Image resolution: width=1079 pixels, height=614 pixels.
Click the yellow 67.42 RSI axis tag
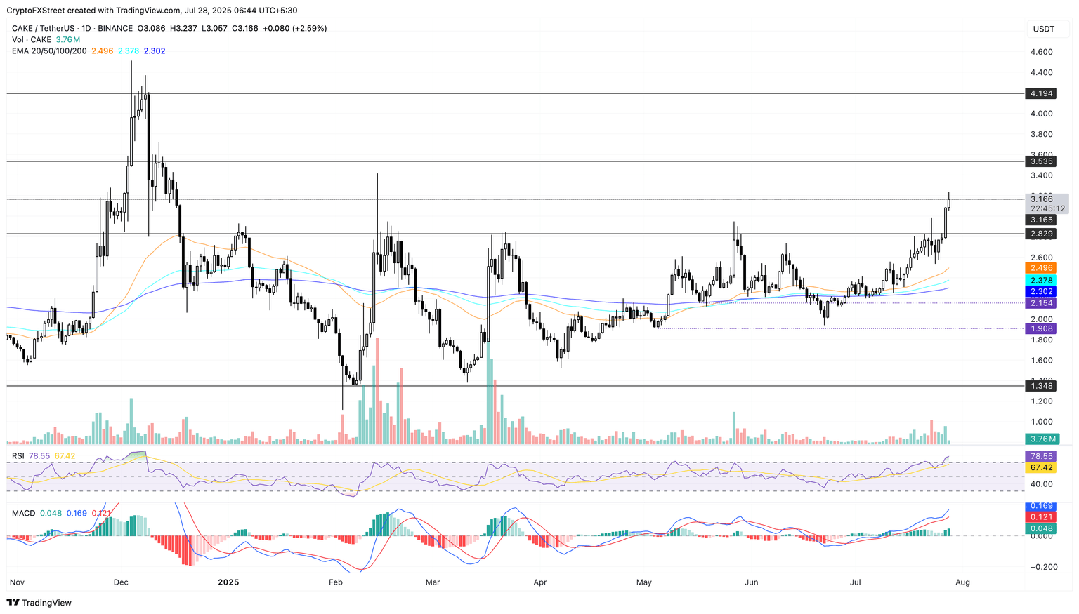[1041, 467]
